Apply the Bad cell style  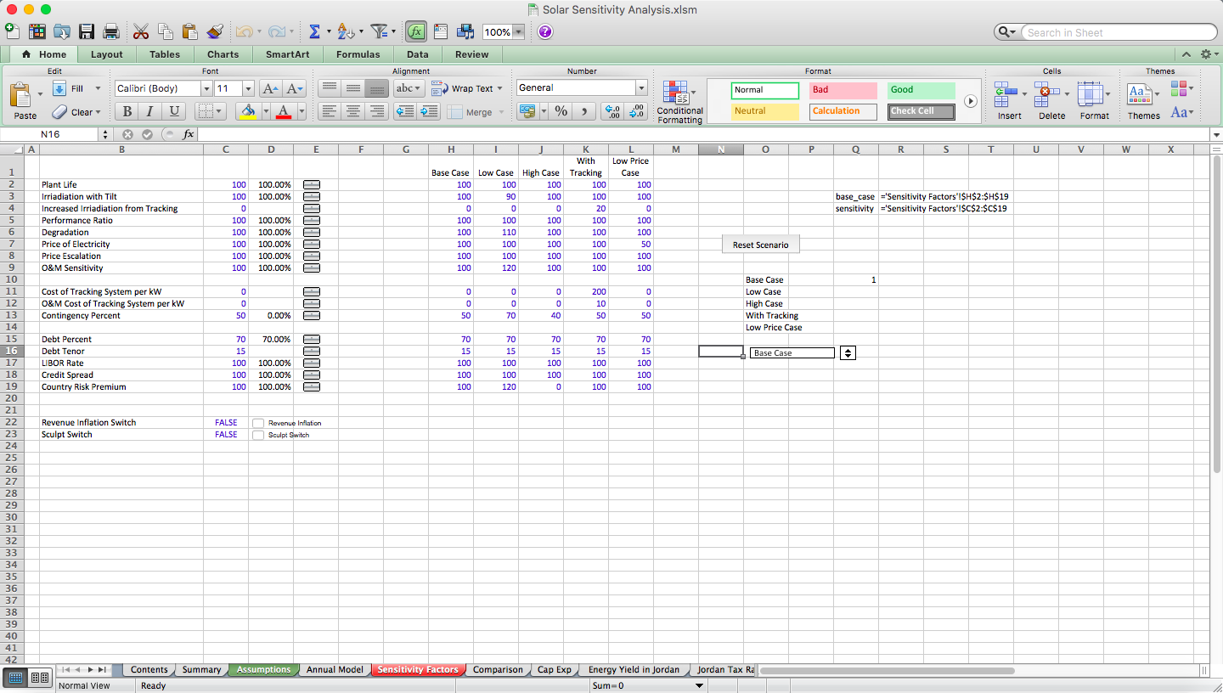pyautogui.click(x=843, y=90)
